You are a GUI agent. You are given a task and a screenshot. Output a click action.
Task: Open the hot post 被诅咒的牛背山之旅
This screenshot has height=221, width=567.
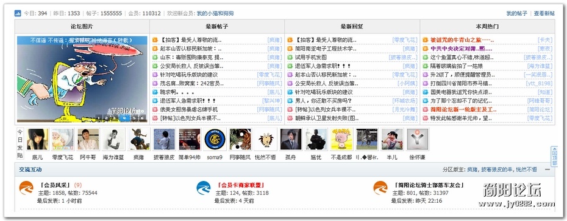[x=462, y=40]
